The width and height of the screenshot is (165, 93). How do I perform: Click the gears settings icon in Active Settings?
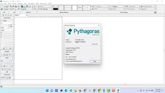[x=93, y=9]
